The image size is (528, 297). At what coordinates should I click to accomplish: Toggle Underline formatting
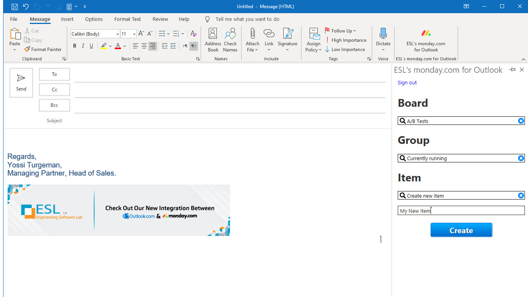[x=92, y=46]
